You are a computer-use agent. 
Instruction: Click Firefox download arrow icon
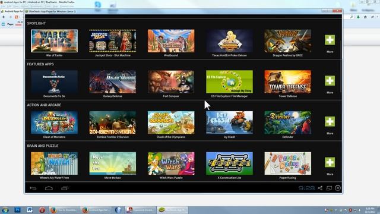[x=358, y=17]
